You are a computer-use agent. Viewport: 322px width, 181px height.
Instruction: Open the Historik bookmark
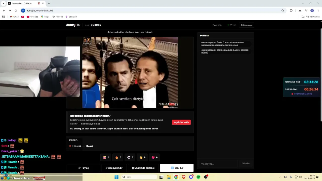(x=58, y=17)
